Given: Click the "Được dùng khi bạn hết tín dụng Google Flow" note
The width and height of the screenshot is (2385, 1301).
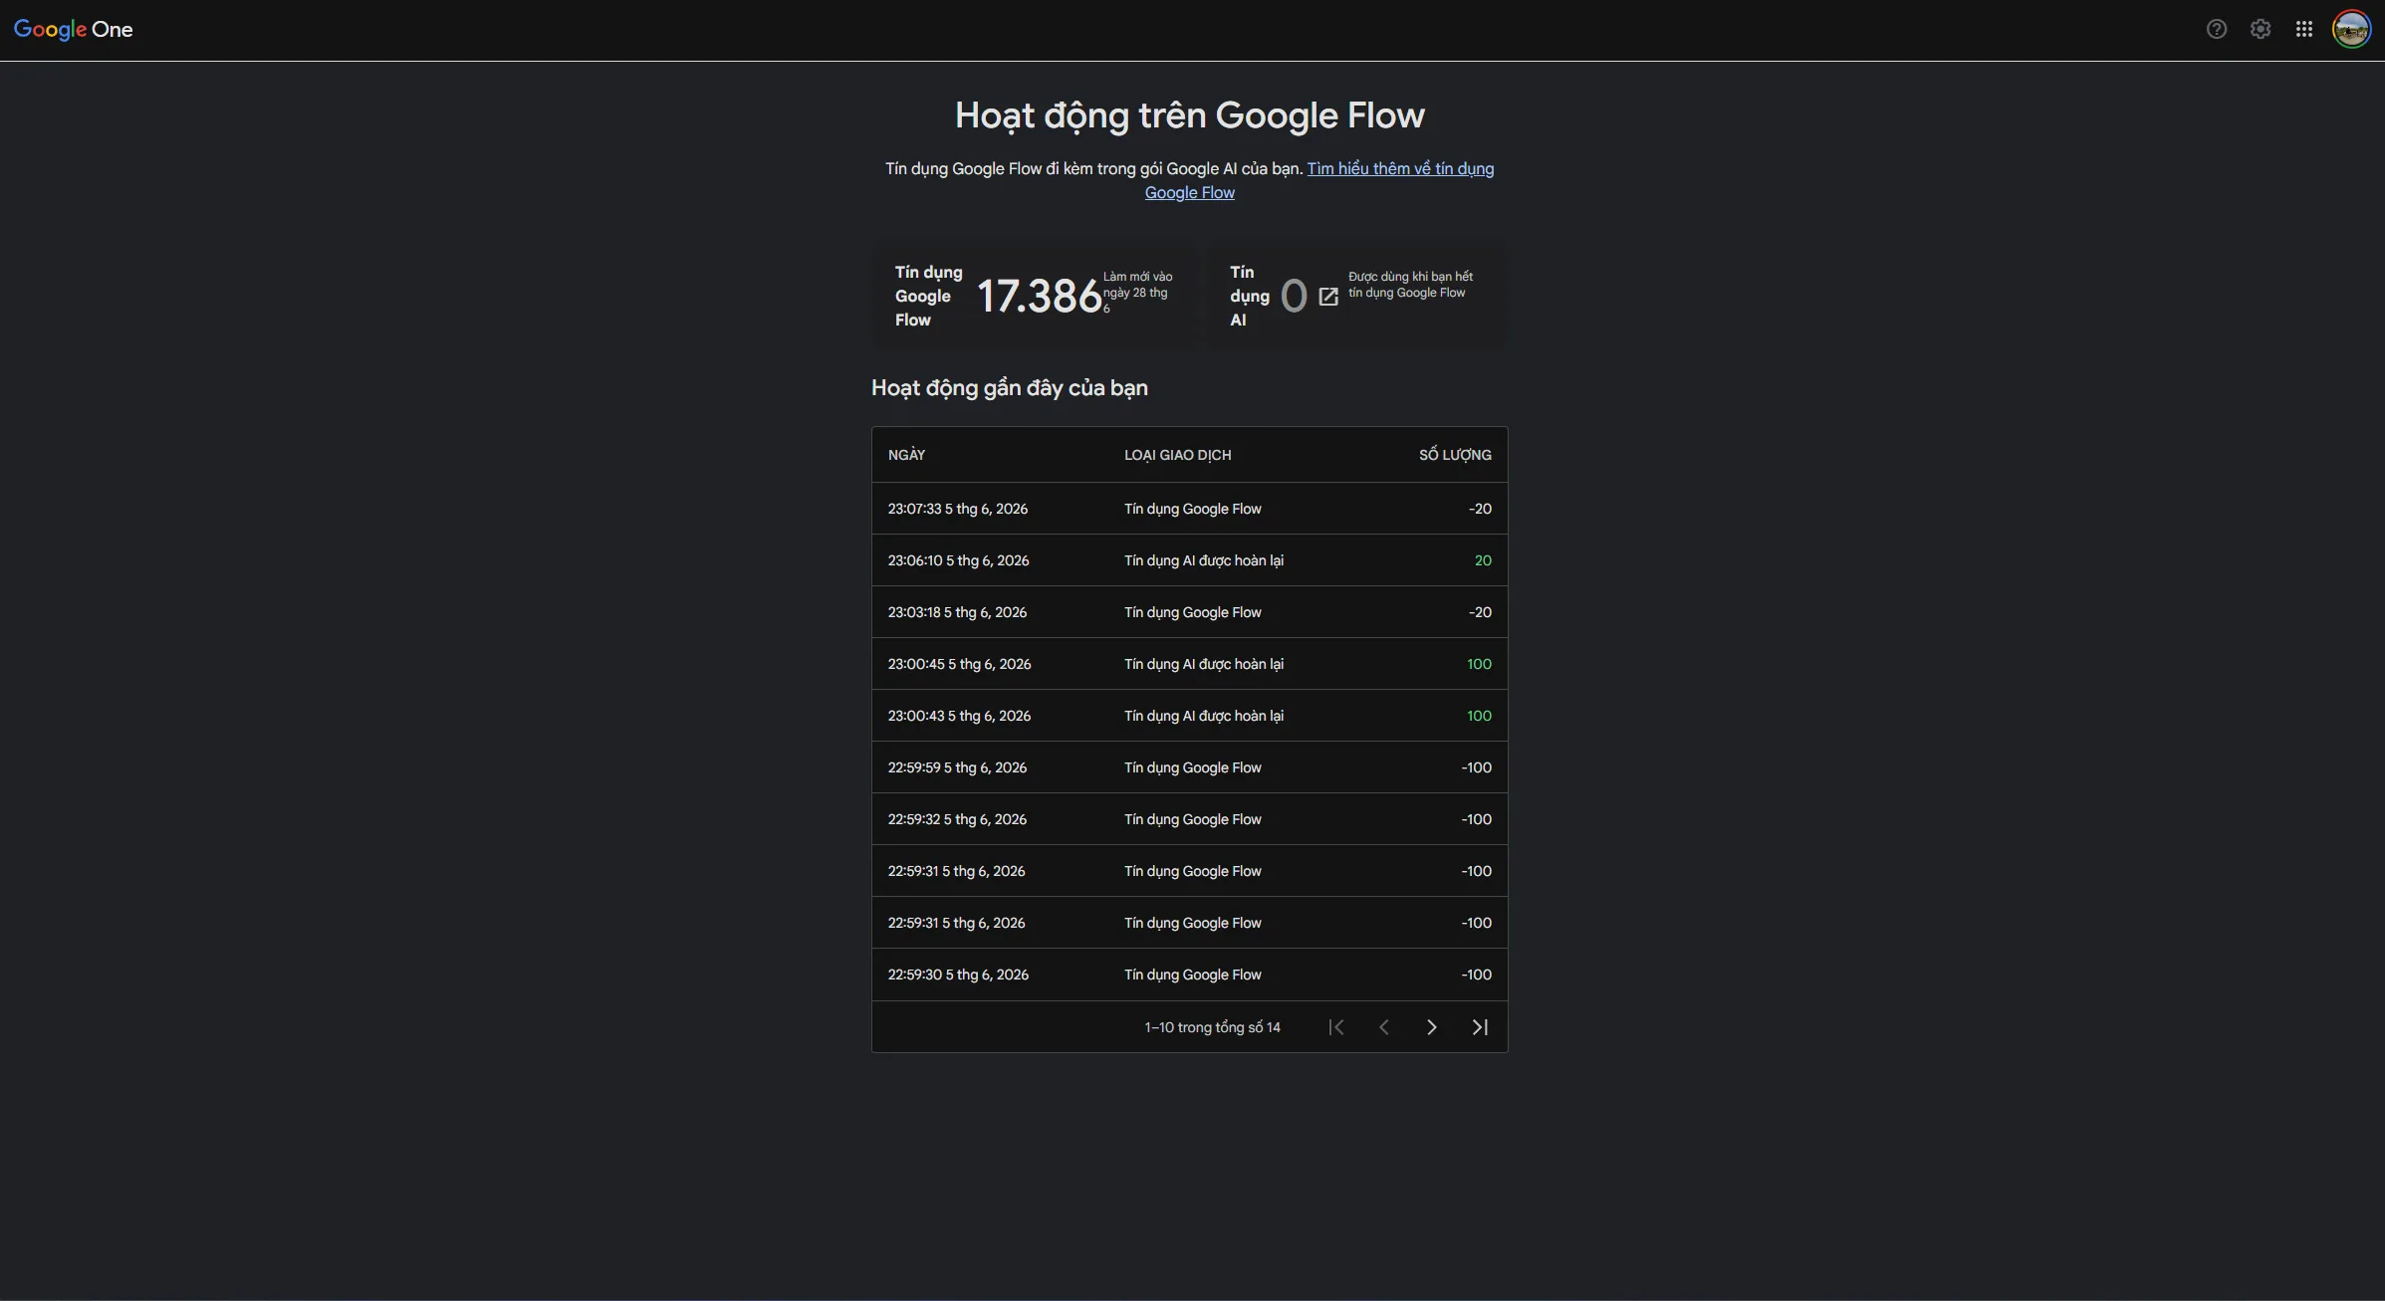Looking at the screenshot, I should coord(1410,285).
